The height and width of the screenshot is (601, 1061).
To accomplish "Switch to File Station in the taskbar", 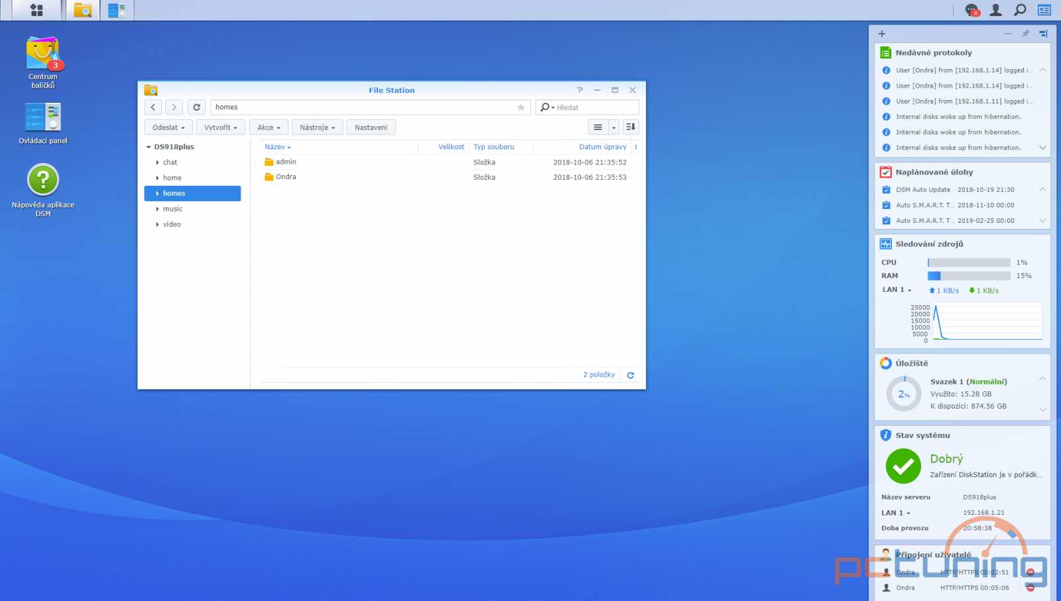I will point(83,10).
